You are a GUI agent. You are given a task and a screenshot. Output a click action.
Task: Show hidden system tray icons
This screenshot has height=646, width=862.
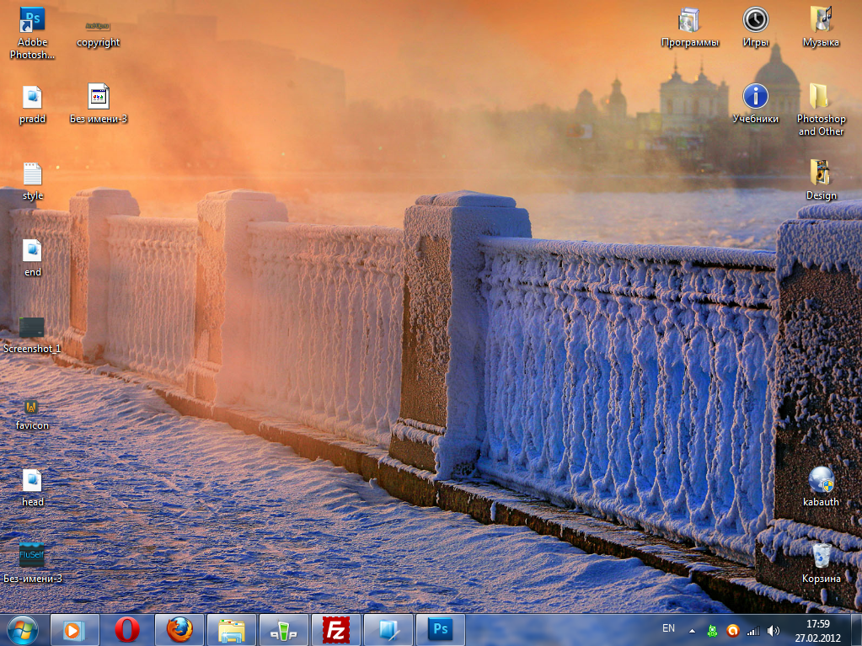click(693, 630)
